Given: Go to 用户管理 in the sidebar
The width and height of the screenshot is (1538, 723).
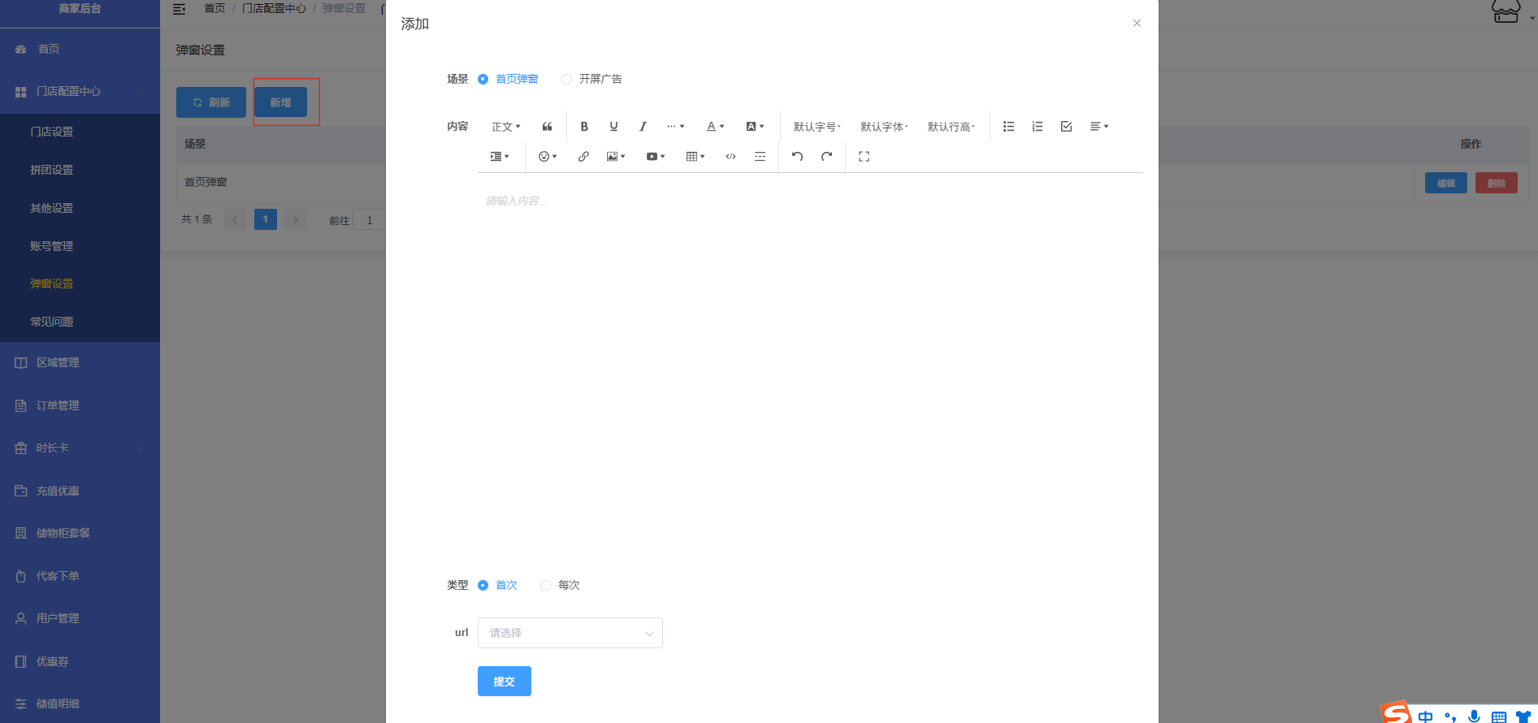Looking at the screenshot, I should point(58,618).
